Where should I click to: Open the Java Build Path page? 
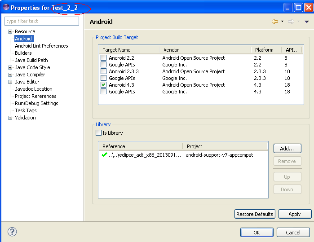pyautogui.click(x=31, y=60)
